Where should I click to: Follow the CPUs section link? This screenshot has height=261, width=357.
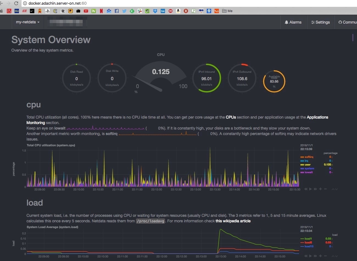point(231,117)
